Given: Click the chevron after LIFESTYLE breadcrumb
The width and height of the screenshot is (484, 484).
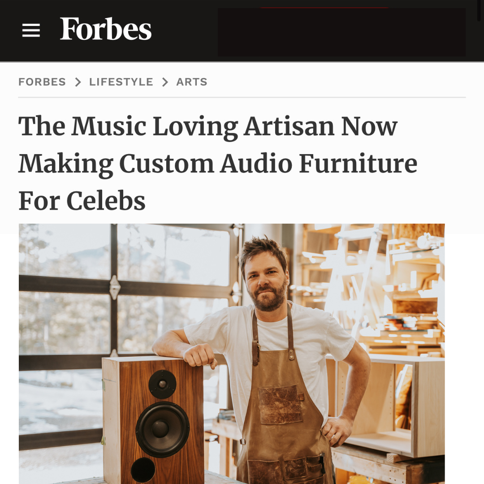Looking at the screenshot, I should [165, 82].
